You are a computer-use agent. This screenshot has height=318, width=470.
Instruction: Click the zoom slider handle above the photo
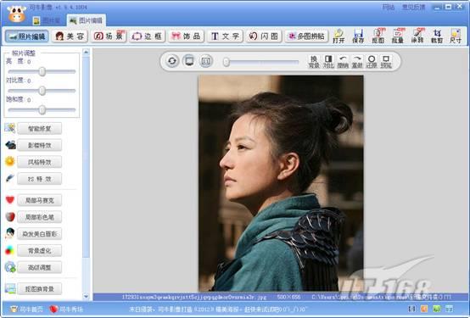click(227, 62)
